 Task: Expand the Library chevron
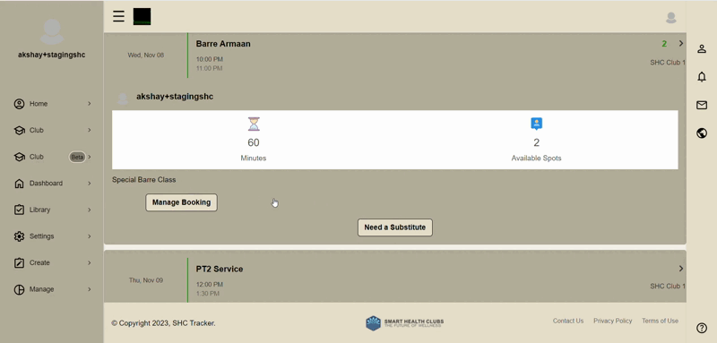coord(89,210)
